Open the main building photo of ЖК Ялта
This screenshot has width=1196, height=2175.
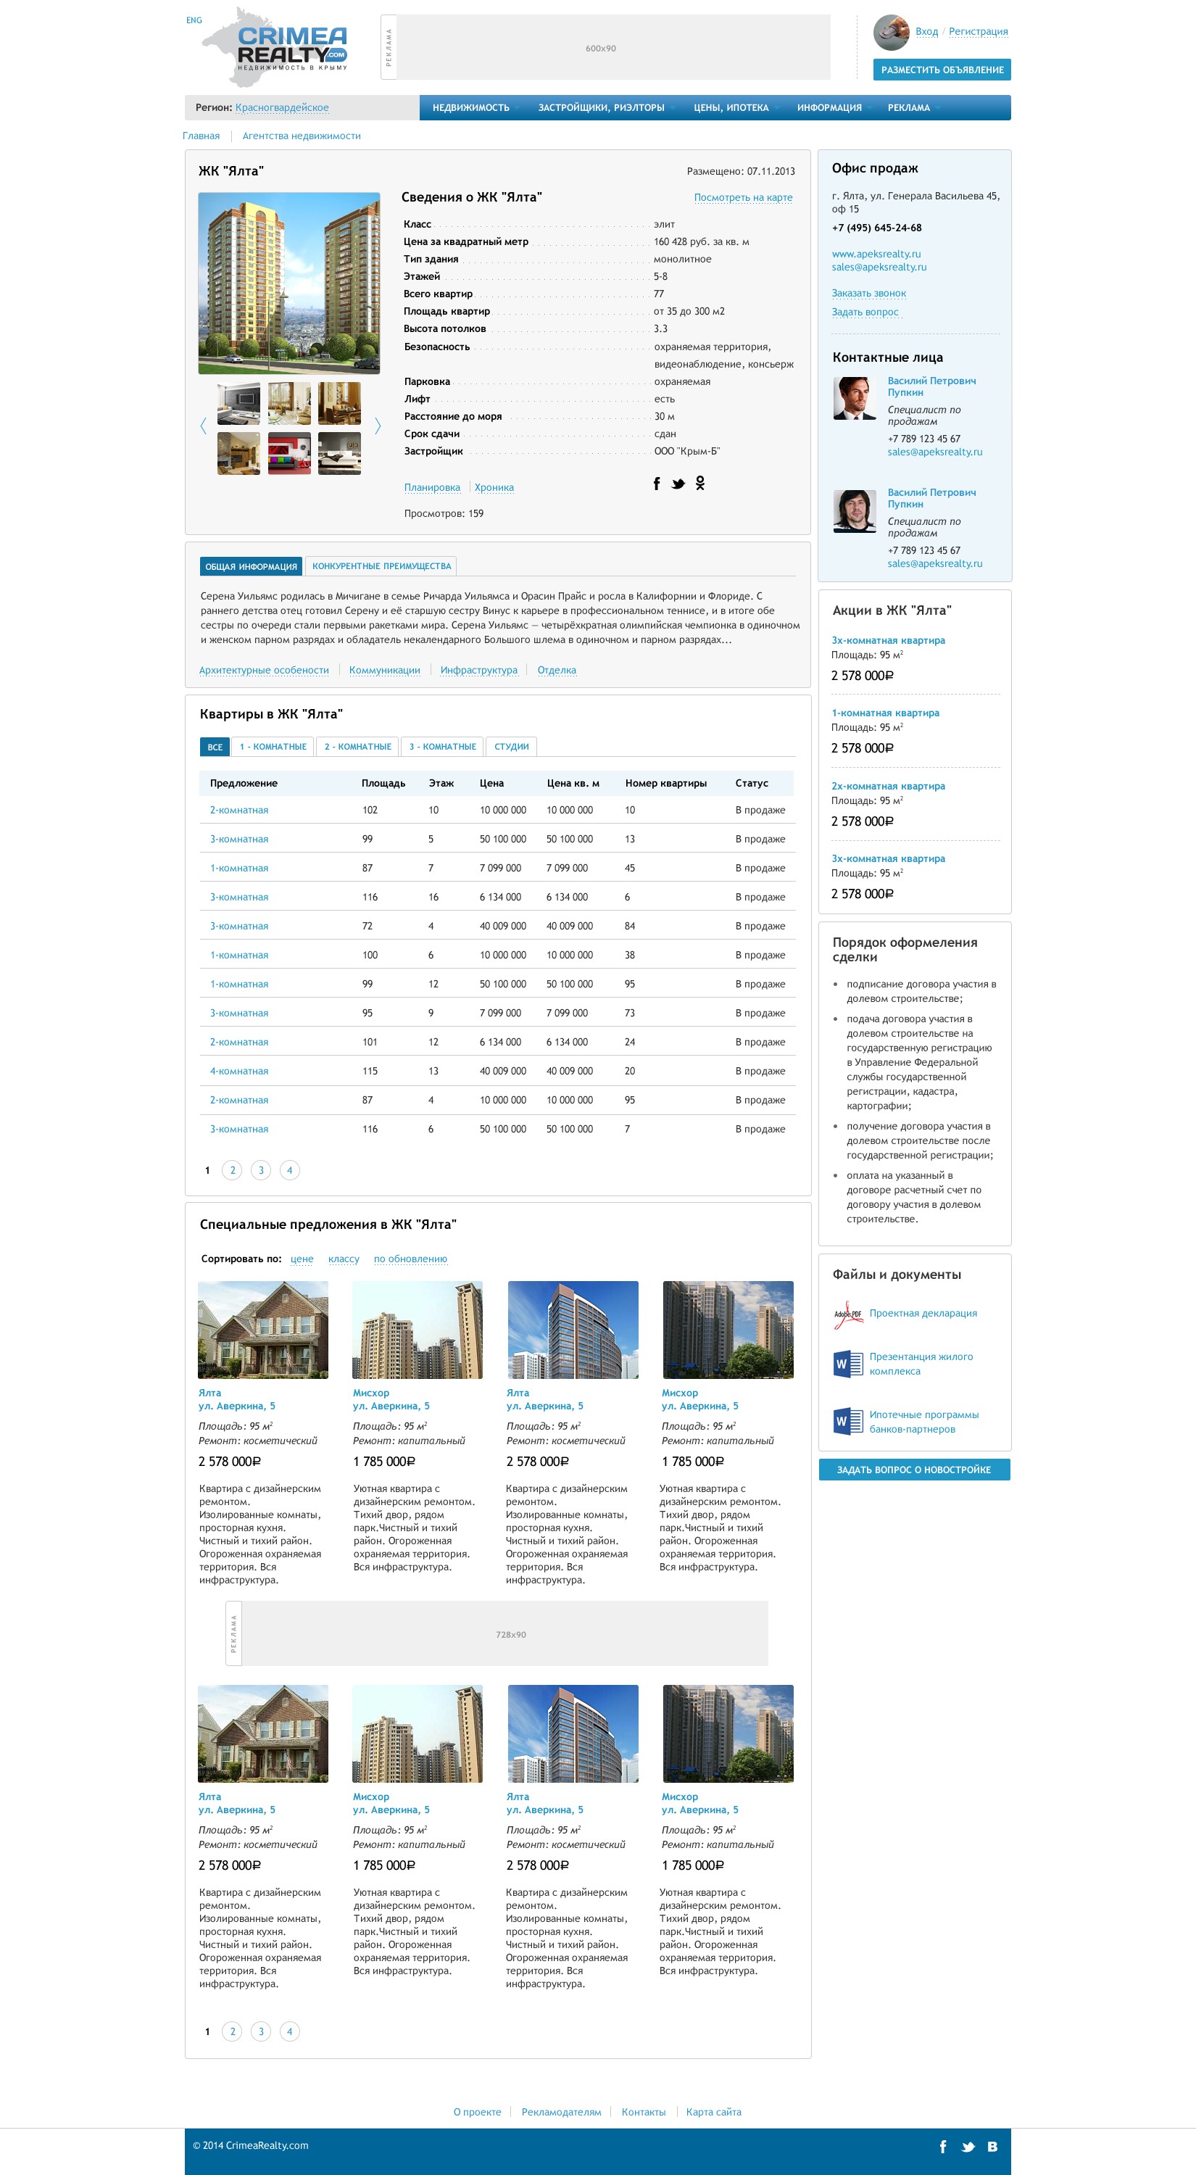(x=288, y=283)
